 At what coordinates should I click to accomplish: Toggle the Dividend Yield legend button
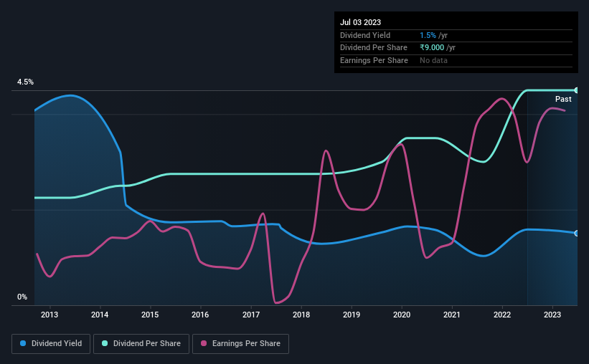click(51, 344)
